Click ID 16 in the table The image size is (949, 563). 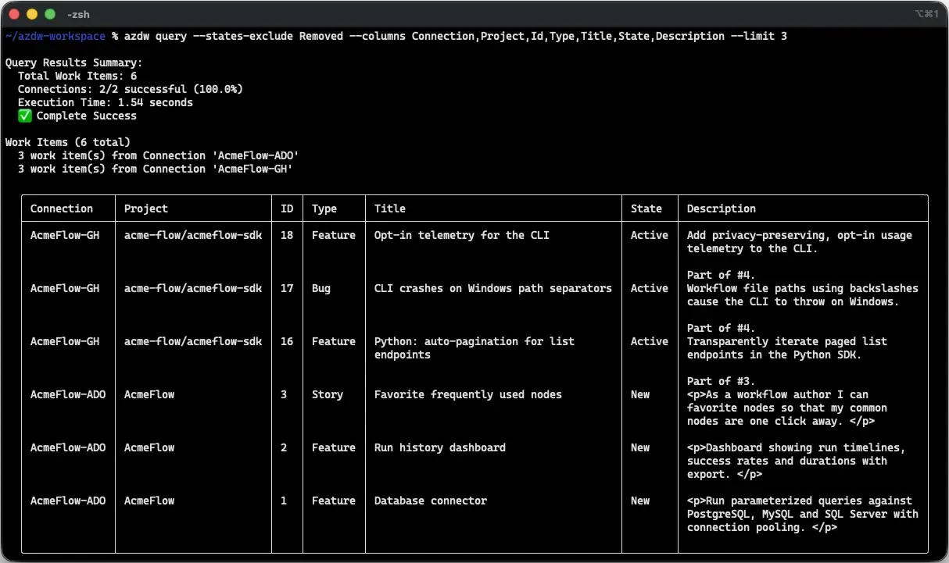[x=287, y=341]
